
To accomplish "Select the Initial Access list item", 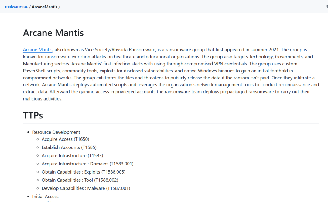I will click(x=46, y=196).
